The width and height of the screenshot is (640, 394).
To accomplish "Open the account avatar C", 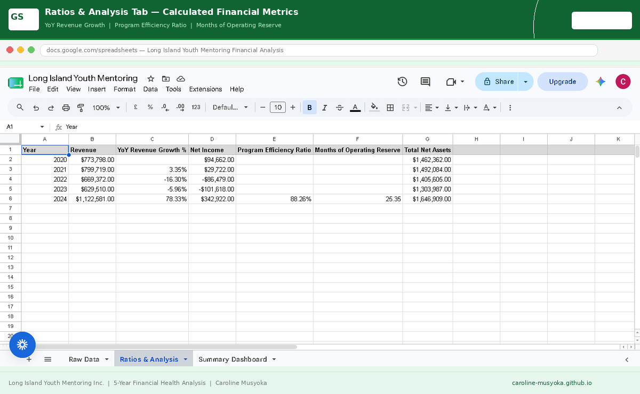I will [x=623, y=81].
